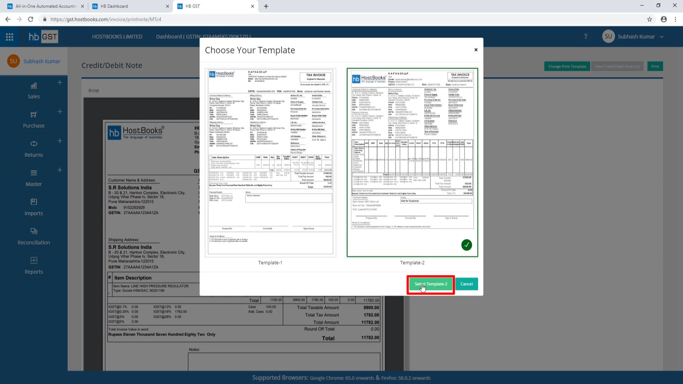The width and height of the screenshot is (683, 384).
Task: Expand the plus next to Purchase
Action: (60, 112)
